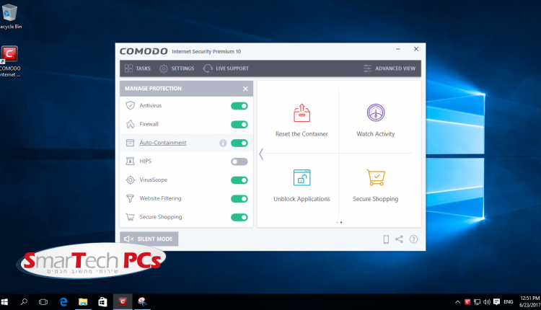The image size is (541, 310).
Task: Enable the HIPS switch
Action: coord(239,161)
